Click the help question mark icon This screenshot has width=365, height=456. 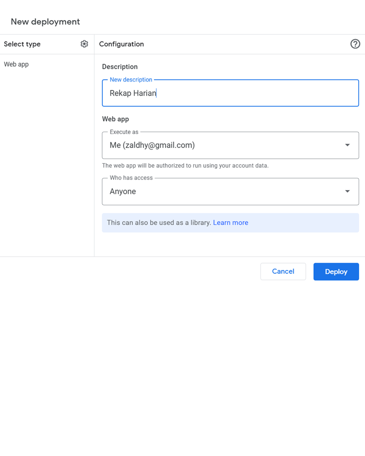click(355, 44)
